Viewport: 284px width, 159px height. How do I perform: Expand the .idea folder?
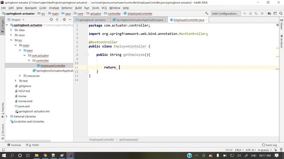click(11, 30)
